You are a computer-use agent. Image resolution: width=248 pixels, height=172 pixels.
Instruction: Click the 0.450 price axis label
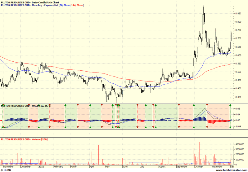238,80
